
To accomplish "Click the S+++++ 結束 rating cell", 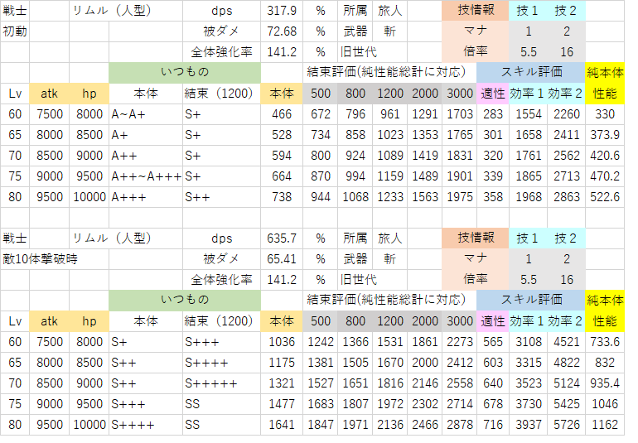I will tap(221, 383).
